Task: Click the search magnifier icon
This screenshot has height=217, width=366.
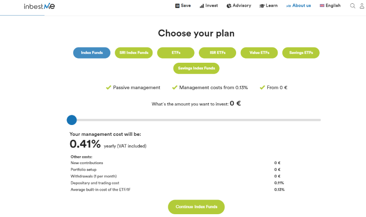Action: (352, 6)
